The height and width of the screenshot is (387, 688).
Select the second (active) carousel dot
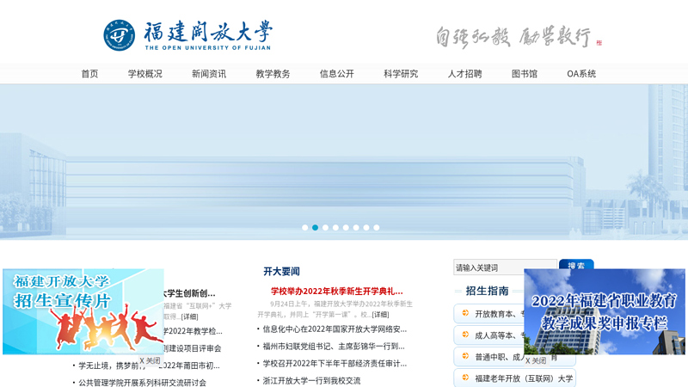pyautogui.click(x=315, y=227)
